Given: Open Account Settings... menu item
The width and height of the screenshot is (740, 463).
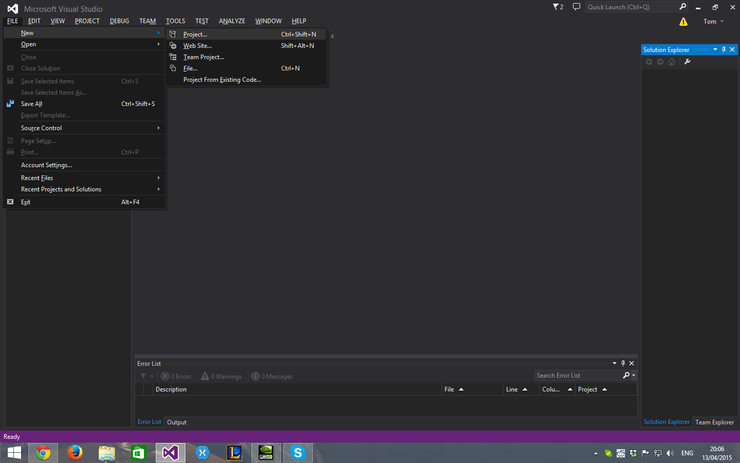Looking at the screenshot, I should pyautogui.click(x=84, y=165).
